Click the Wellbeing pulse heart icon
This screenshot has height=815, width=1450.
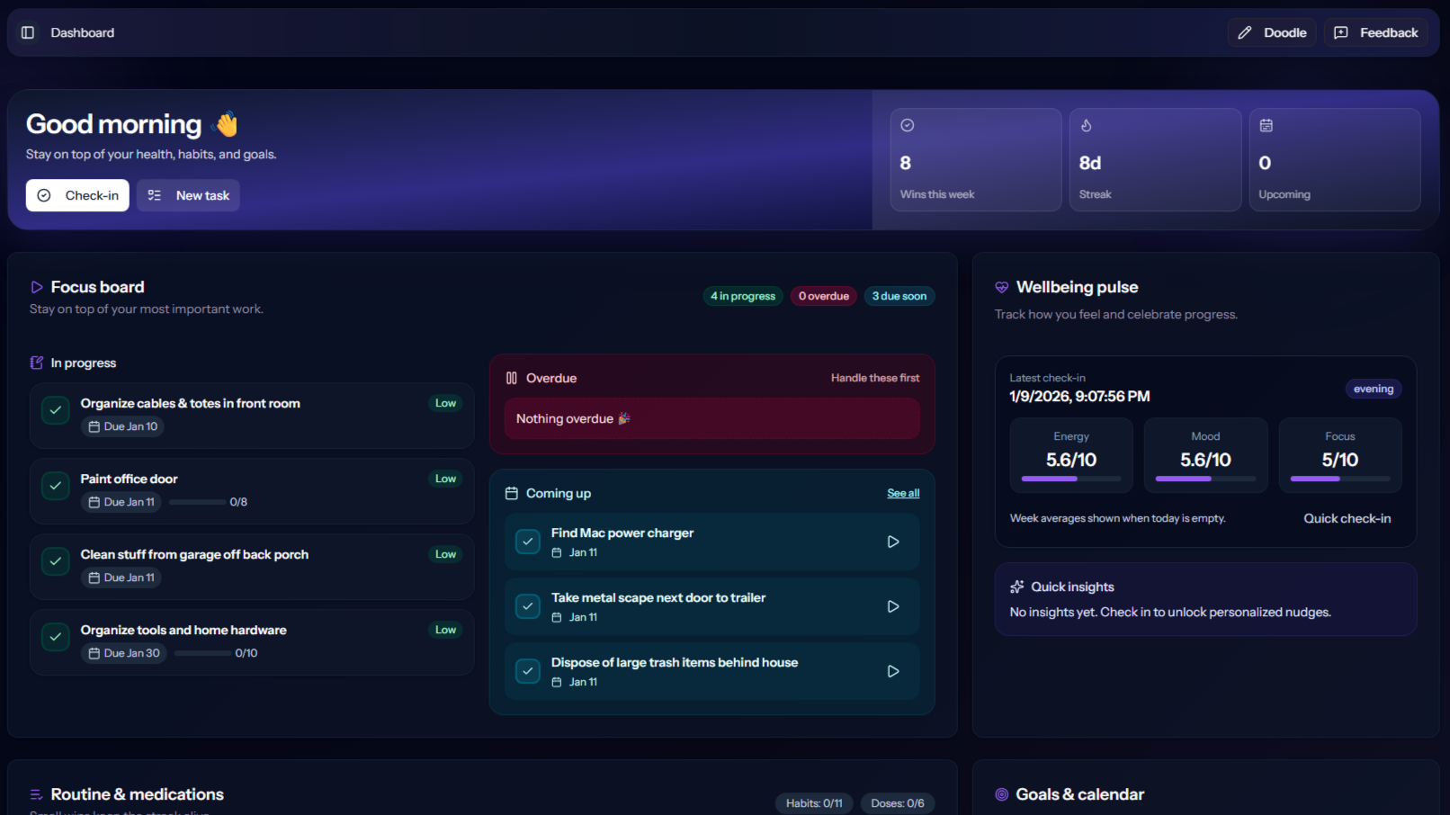point(1001,287)
